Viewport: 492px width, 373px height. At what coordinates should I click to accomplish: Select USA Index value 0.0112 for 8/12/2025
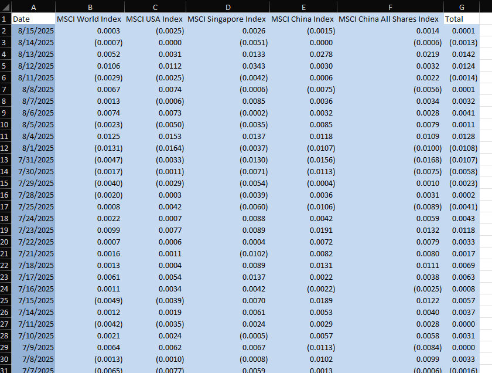[155, 66]
